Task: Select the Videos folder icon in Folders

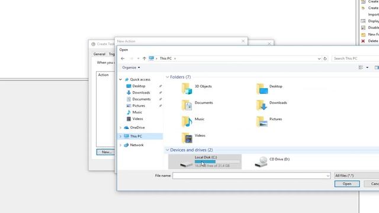Action: tap(187, 138)
